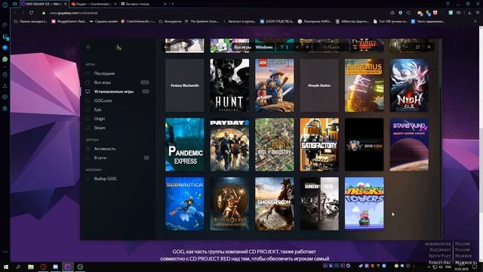This screenshot has height=272, width=483.
Task: Click the camera snapshot icon in address bar
Action: tap(392, 13)
